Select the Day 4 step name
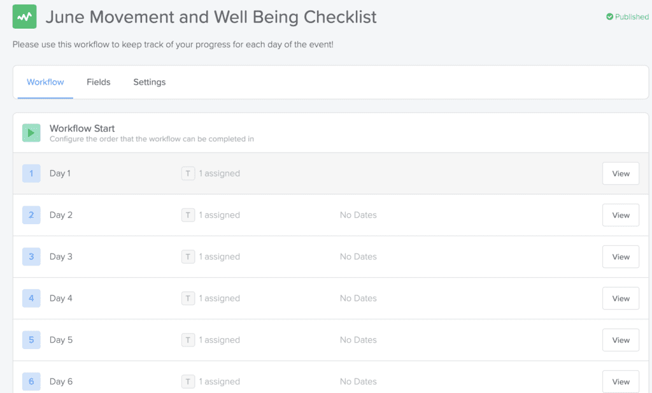 point(60,298)
